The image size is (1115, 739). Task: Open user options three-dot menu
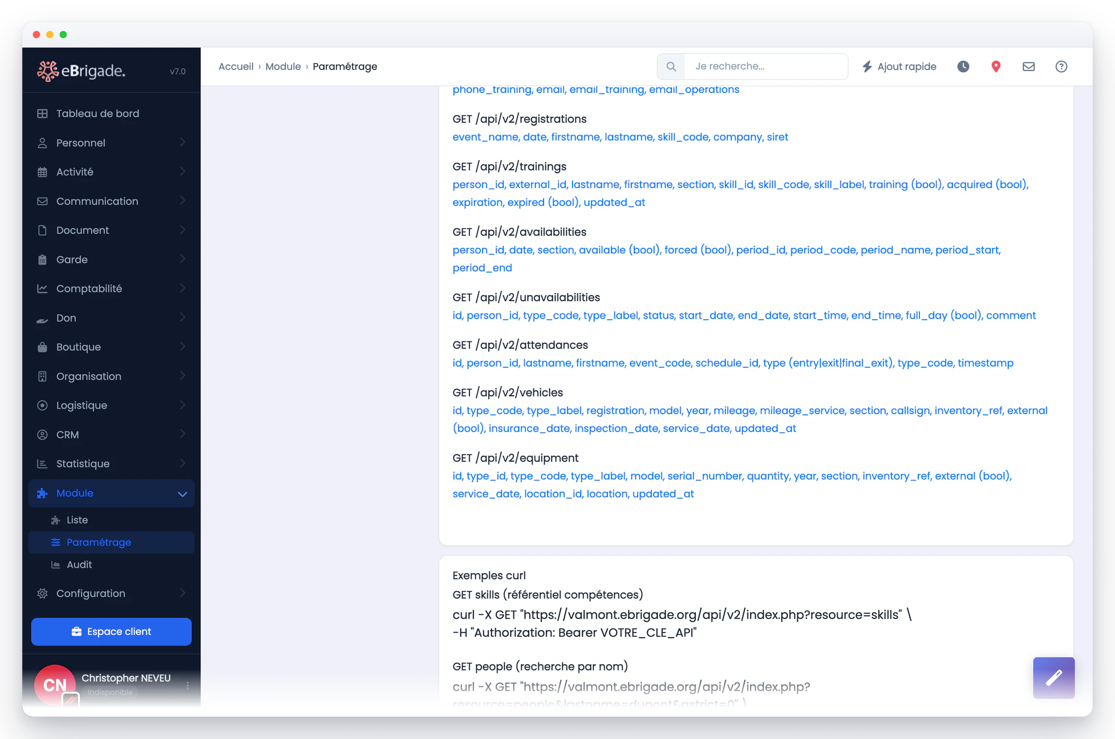[x=187, y=685]
